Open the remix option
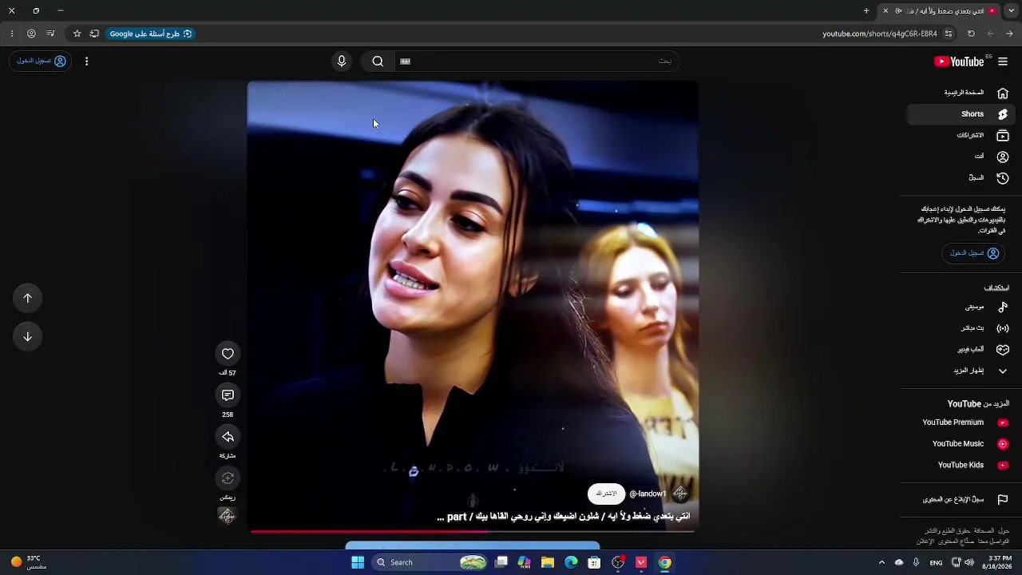The image size is (1022, 575). [228, 478]
